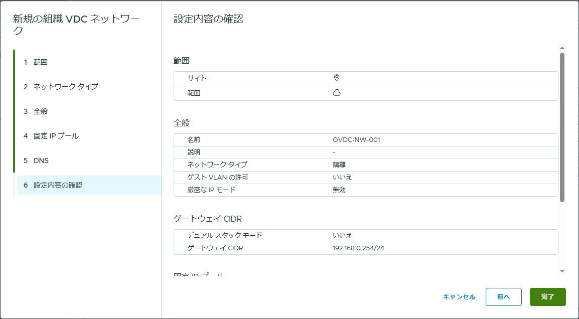Click the scrollbar down arrow

click(x=562, y=271)
